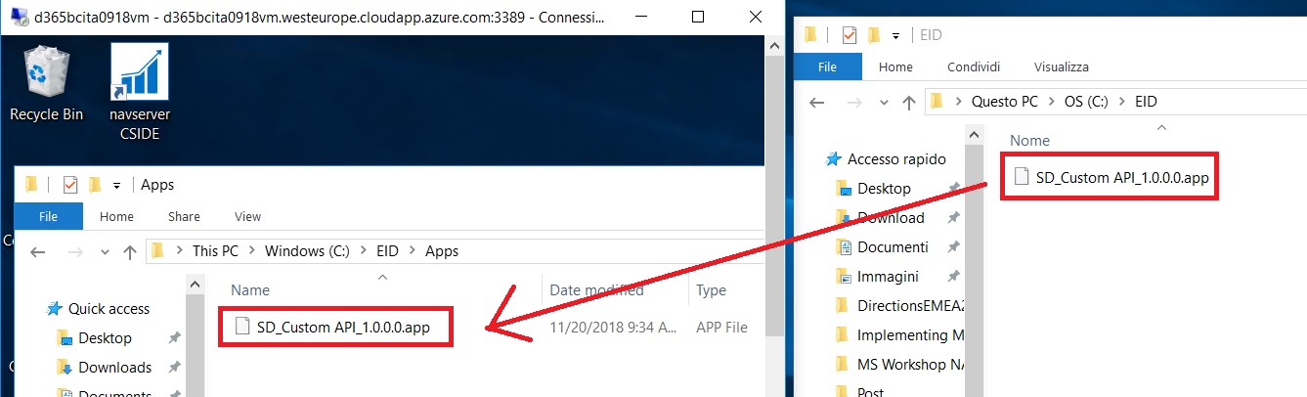Click EID navigation pane scrollbar
This screenshot has width=1307, height=397.
coord(975,259)
